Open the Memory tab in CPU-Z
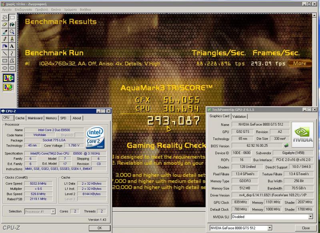Viewport: 320px width, 233px height. (51, 118)
